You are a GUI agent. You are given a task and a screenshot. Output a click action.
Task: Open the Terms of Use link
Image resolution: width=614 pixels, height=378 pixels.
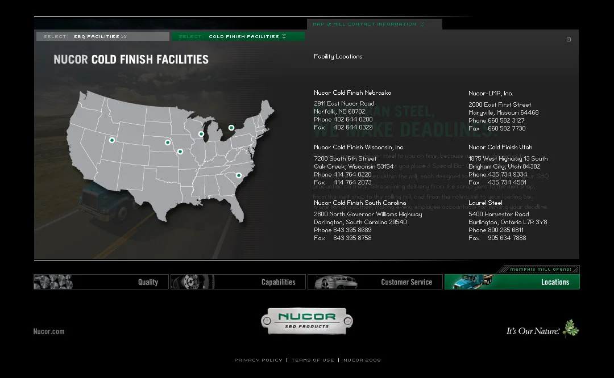click(x=313, y=360)
